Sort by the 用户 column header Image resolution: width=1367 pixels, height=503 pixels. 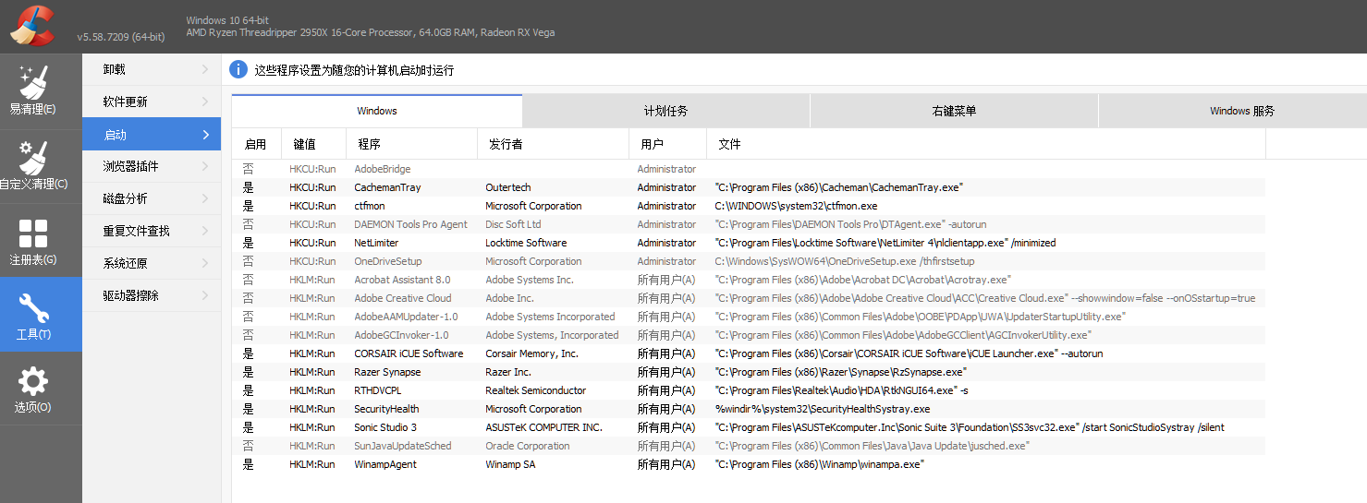pos(667,144)
